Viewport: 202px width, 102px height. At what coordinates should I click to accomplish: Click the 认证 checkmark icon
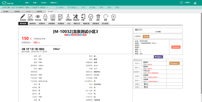coord(90,16)
